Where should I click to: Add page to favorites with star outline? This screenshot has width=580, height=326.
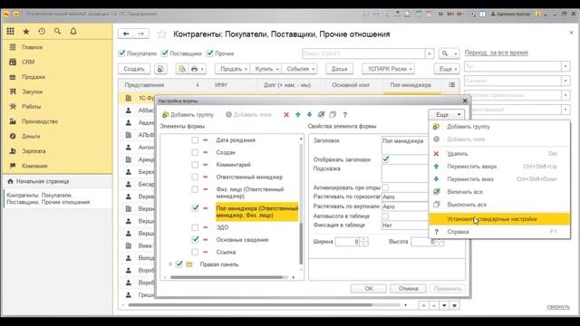pos(161,34)
